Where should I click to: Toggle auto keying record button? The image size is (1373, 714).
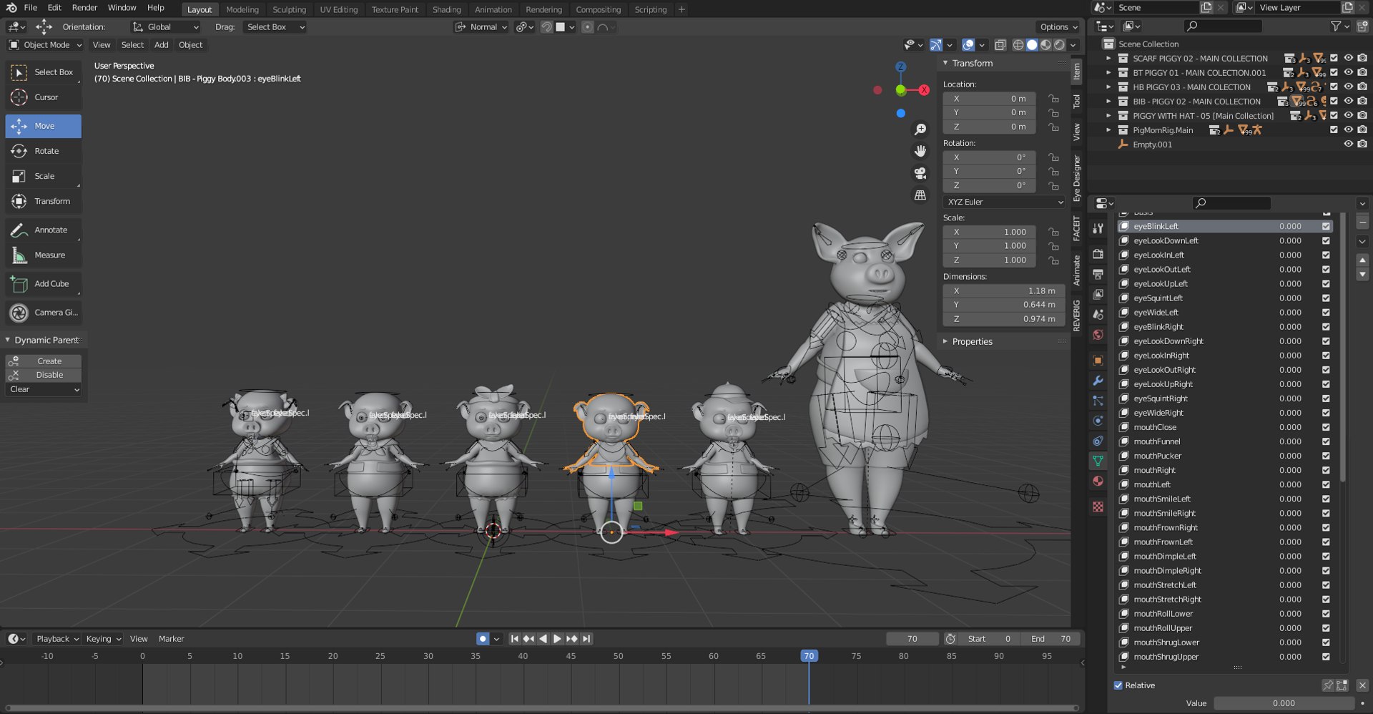pos(483,639)
